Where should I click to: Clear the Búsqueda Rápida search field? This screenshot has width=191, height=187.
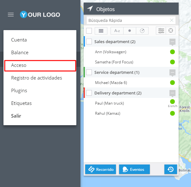(x=172, y=20)
